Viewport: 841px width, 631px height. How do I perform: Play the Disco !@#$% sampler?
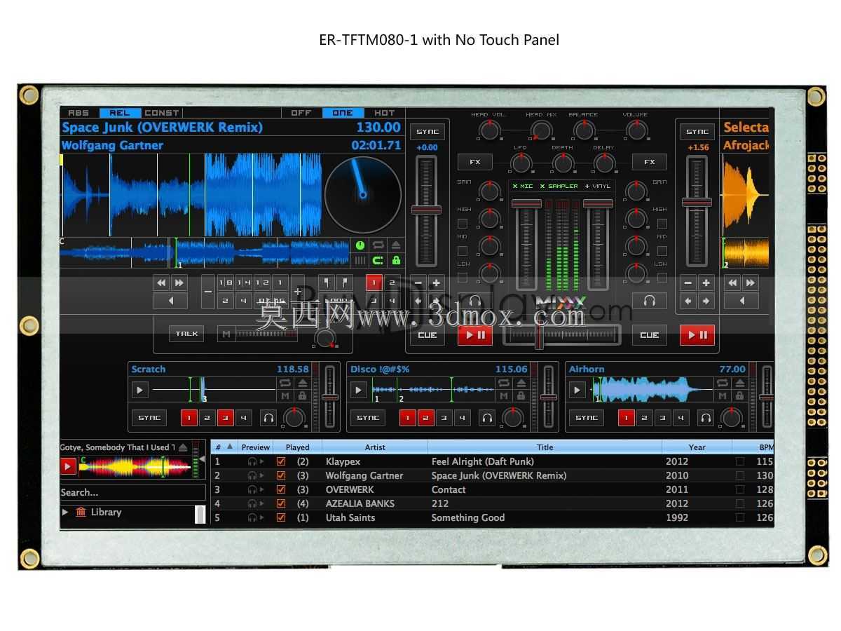(359, 390)
